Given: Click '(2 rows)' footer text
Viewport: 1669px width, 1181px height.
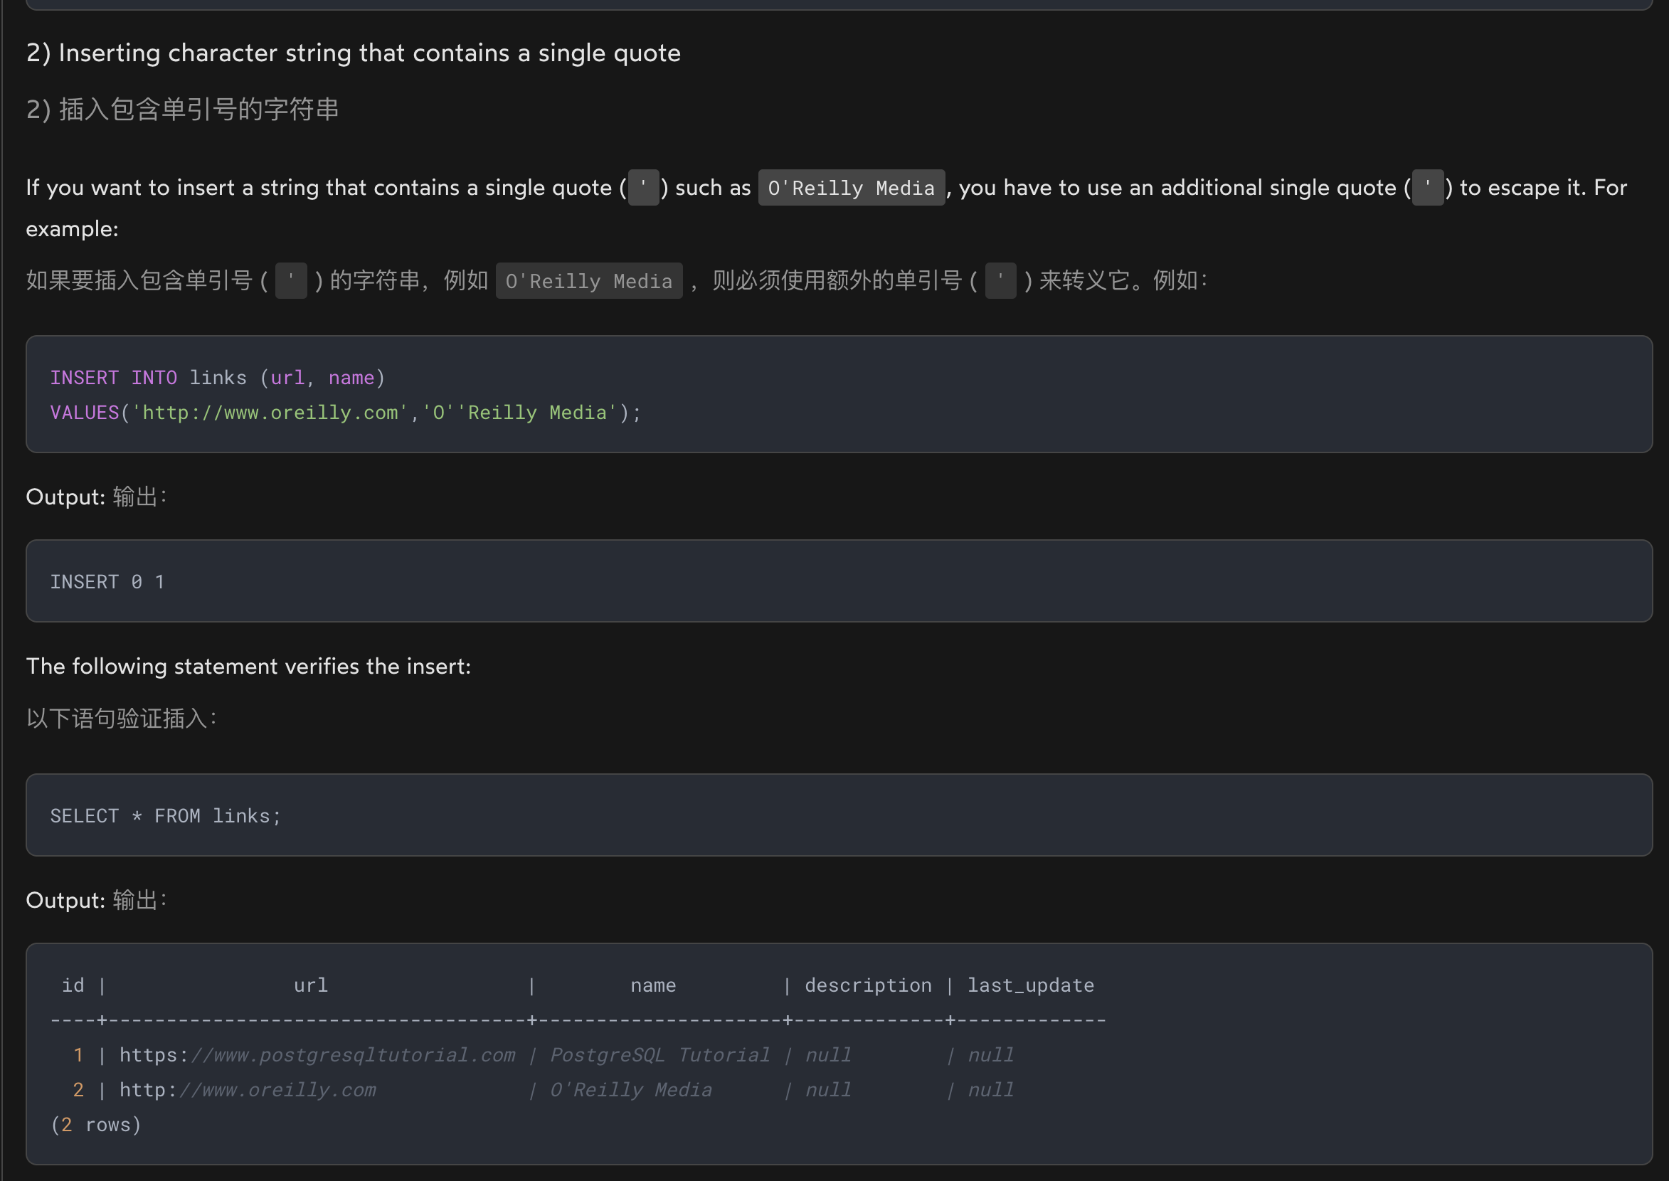Looking at the screenshot, I should 96,1125.
